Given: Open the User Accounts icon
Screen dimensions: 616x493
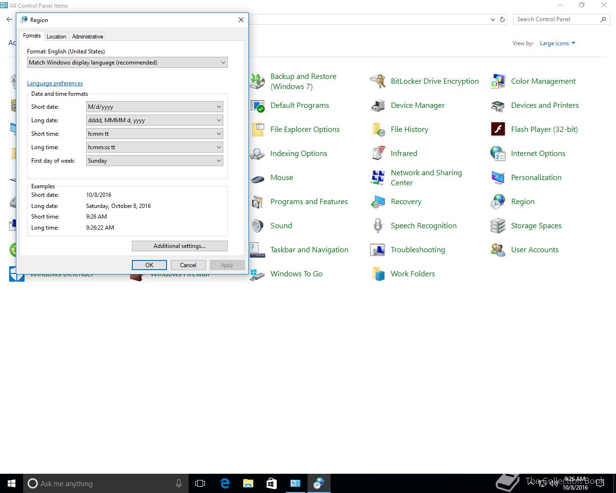Looking at the screenshot, I should pos(498,250).
